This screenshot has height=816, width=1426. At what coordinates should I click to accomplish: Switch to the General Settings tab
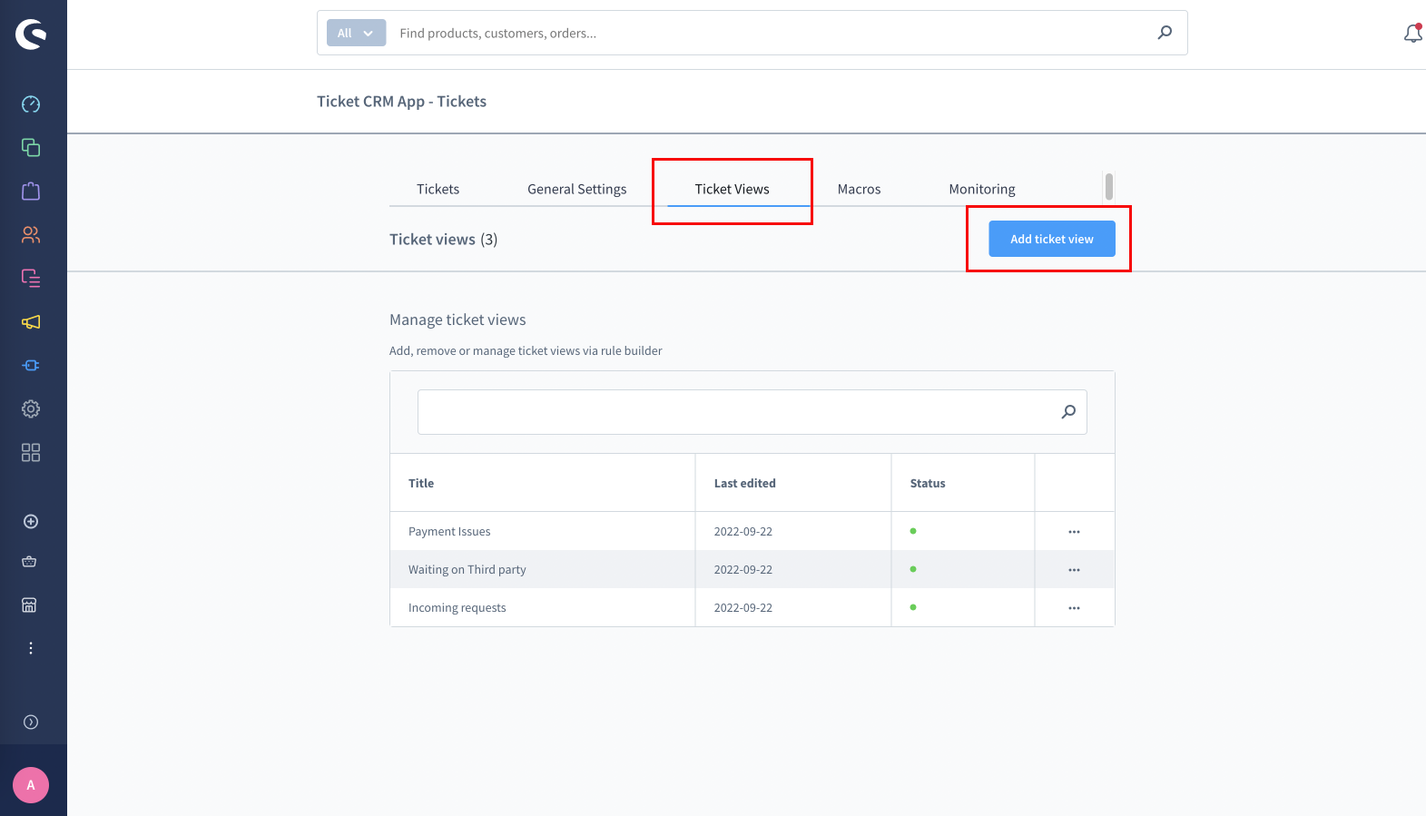pos(577,189)
